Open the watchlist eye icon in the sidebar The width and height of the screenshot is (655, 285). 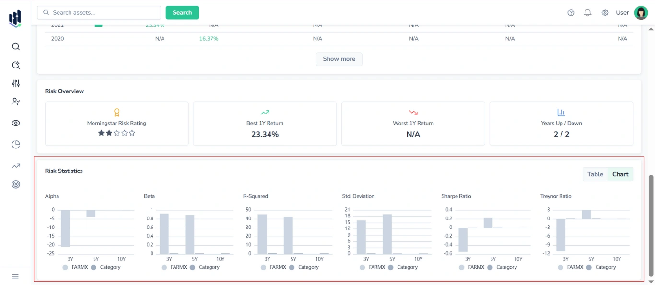(x=15, y=123)
